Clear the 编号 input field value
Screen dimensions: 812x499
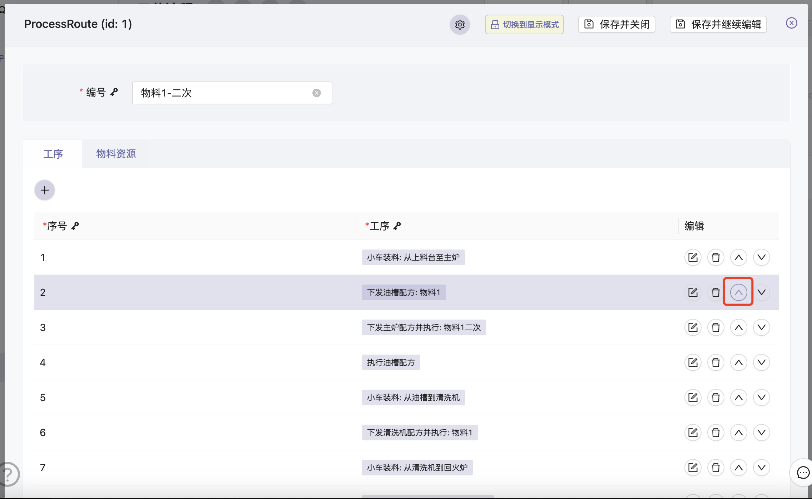click(x=316, y=93)
